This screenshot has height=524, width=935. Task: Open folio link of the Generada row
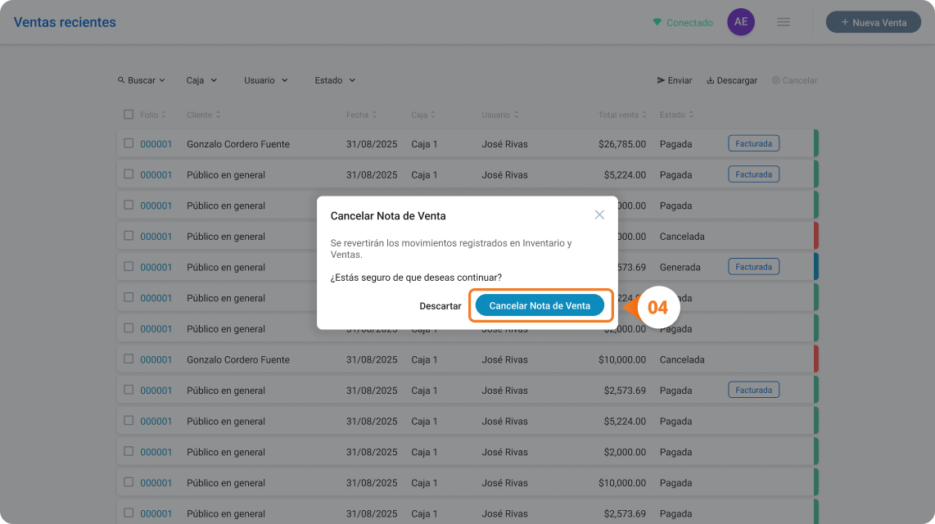(156, 268)
